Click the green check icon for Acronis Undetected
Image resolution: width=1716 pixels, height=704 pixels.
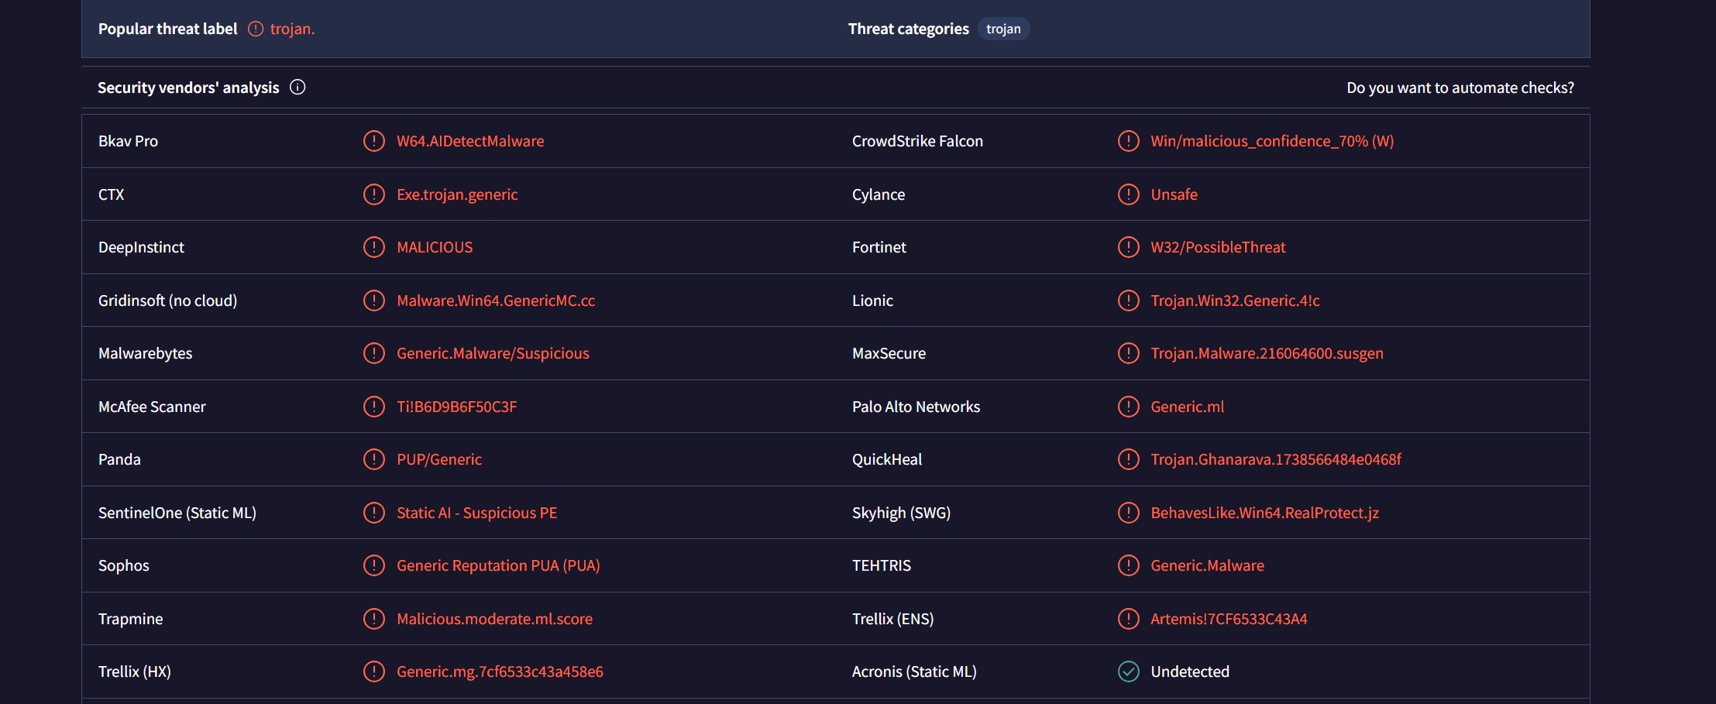point(1128,671)
